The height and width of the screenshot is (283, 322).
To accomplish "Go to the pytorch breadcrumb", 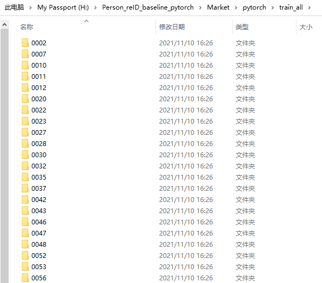I will 254,7.
